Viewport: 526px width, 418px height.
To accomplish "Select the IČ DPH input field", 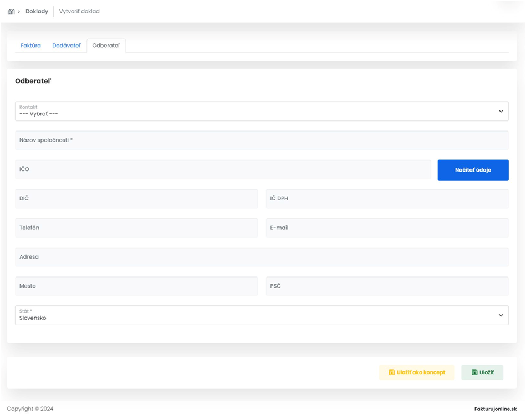I will click(387, 199).
